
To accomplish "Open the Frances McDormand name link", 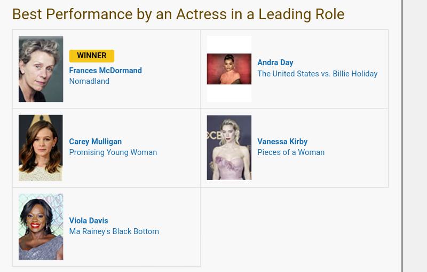I will [x=105, y=71].
